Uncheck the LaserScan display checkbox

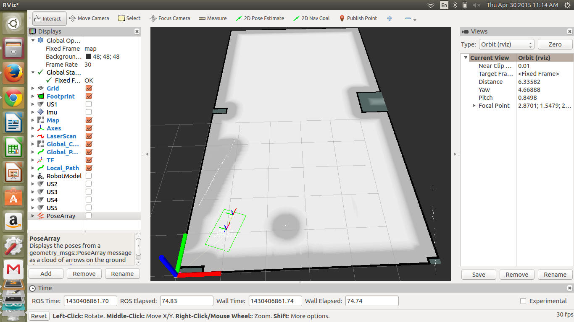[x=89, y=136]
